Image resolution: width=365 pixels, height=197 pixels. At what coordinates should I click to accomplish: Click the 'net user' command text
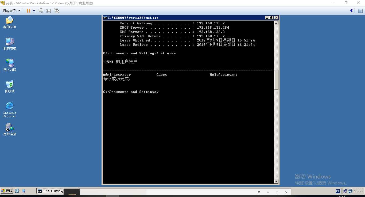click(167, 53)
